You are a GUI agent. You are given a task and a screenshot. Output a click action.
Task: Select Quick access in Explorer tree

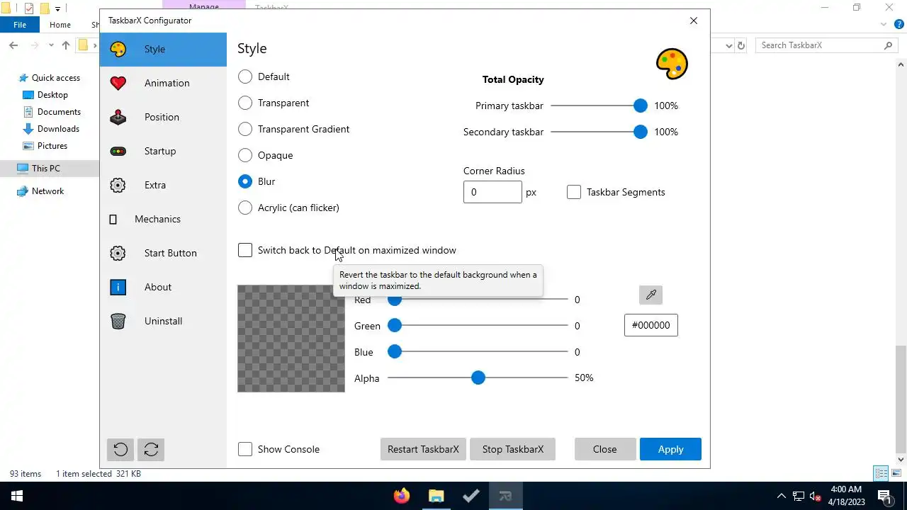pyautogui.click(x=56, y=78)
